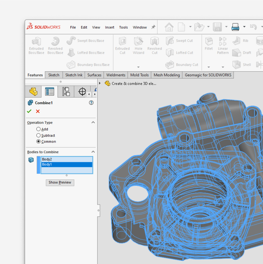The height and width of the screenshot is (264, 263).
Task: Click the Undo arrow icon
Action: pyautogui.click(x=254, y=27)
